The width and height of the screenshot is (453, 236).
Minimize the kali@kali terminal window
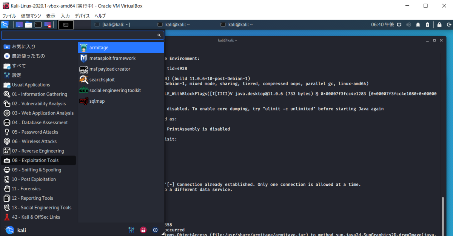428,40
